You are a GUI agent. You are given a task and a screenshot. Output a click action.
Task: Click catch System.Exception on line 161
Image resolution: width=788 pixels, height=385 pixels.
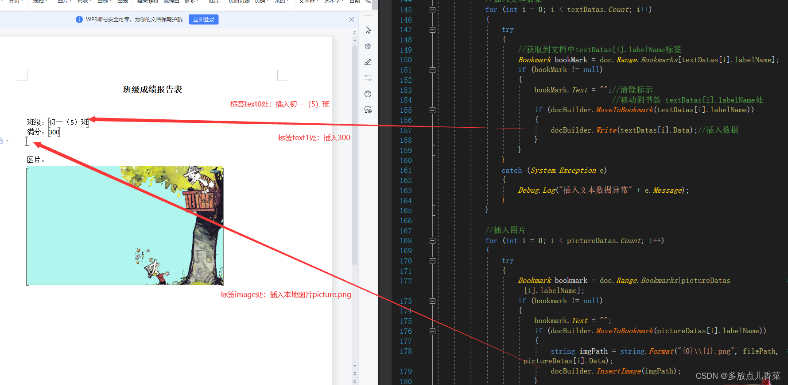[x=554, y=170]
